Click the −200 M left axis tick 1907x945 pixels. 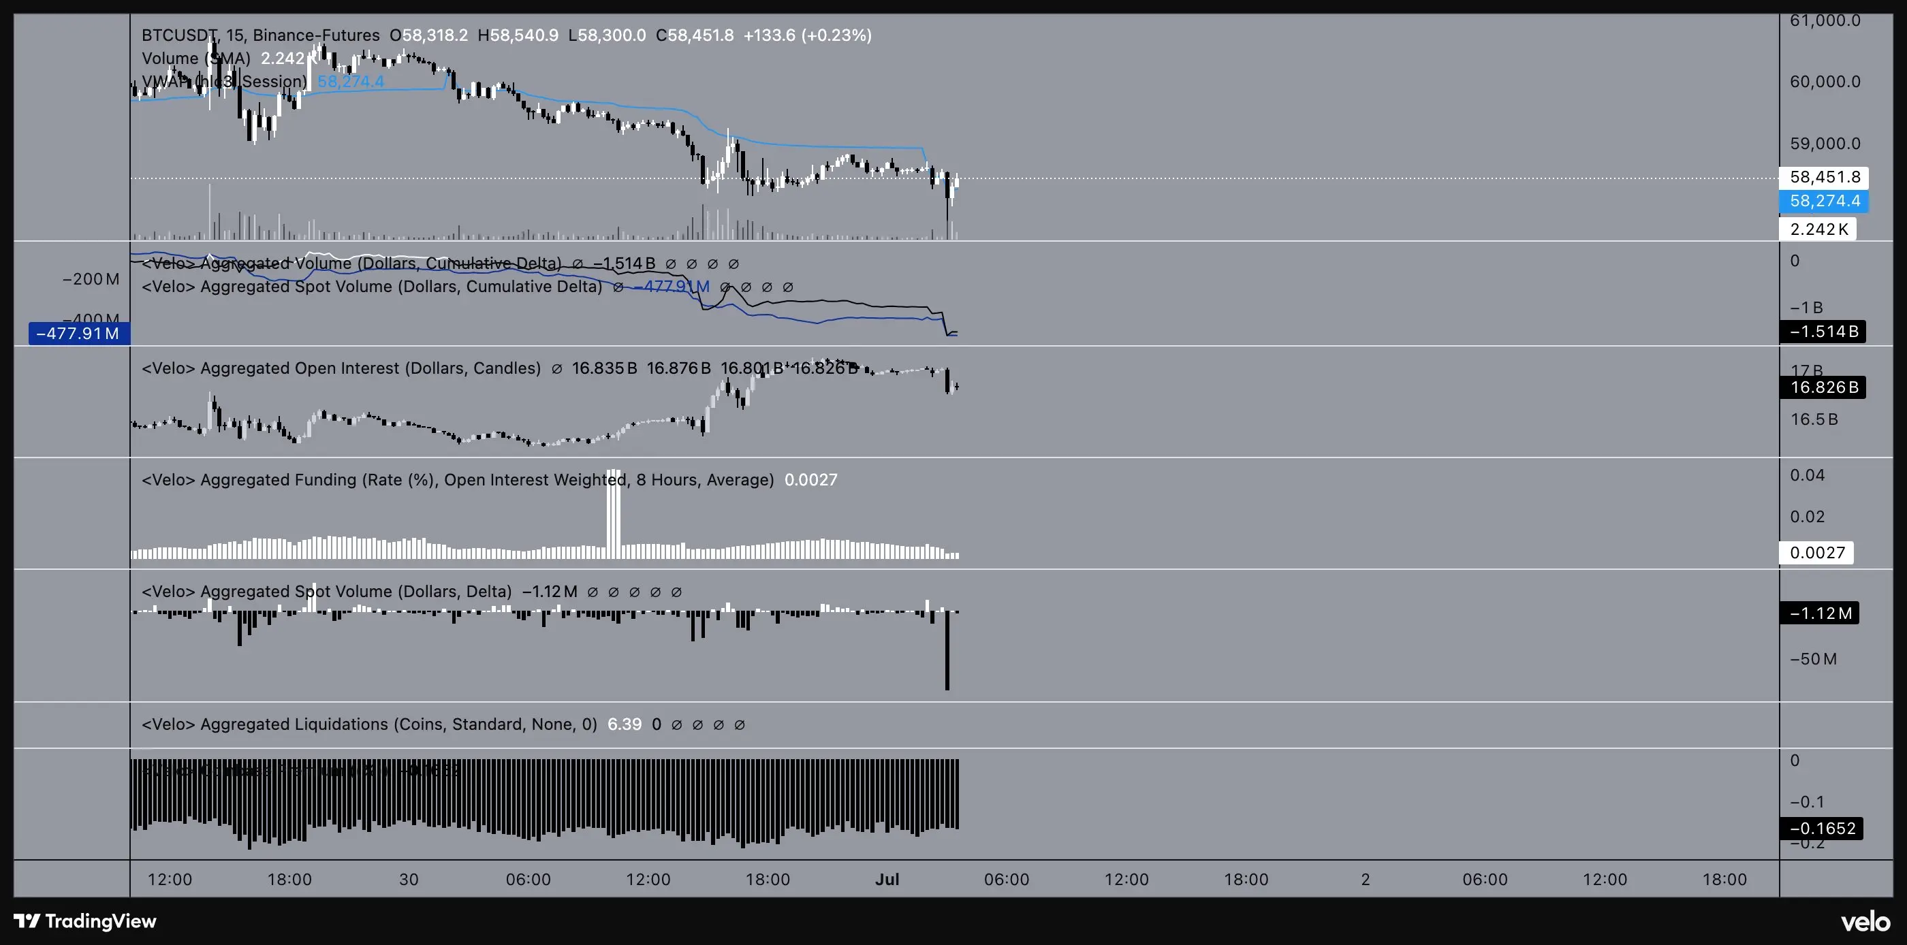click(91, 279)
